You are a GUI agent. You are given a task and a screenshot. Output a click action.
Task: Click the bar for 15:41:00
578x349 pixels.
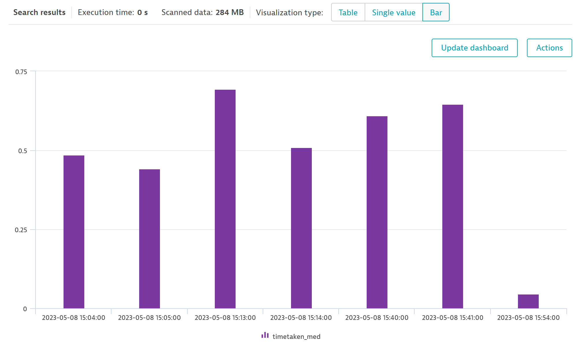click(453, 207)
